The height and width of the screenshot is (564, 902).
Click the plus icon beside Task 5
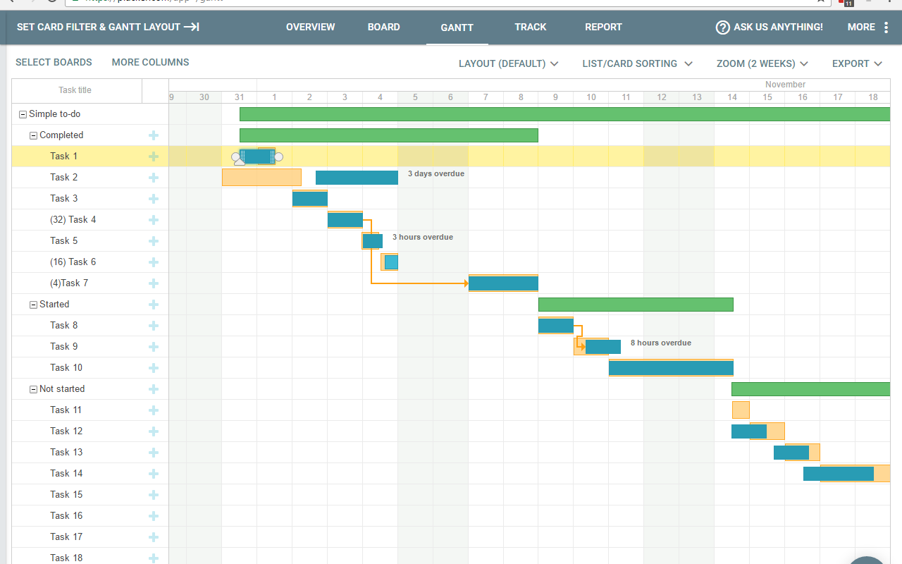(x=154, y=241)
